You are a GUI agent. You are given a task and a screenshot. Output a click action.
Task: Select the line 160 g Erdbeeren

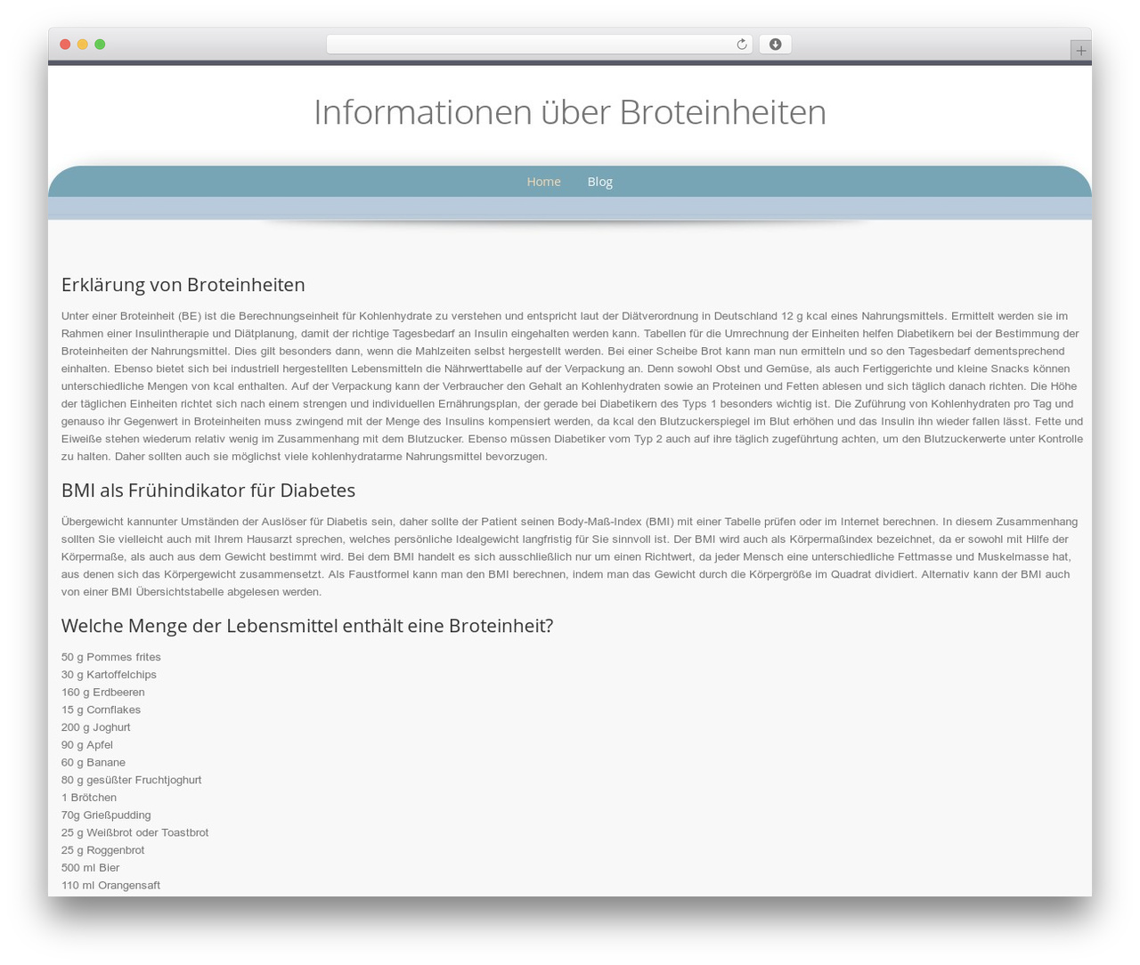coord(103,693)
